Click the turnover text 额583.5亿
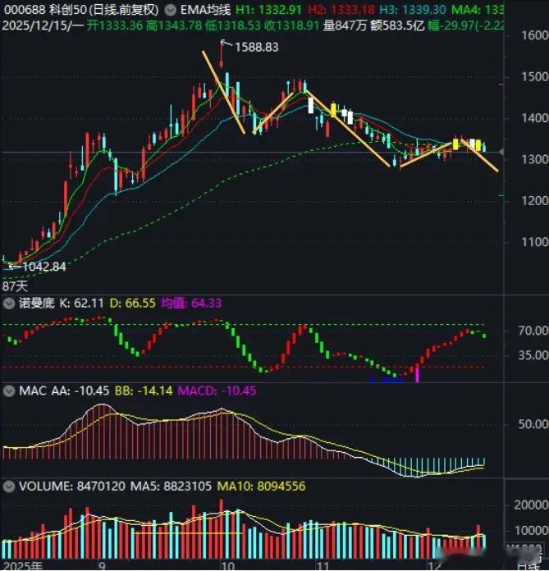Screen dimensions: 549x571 397,25
